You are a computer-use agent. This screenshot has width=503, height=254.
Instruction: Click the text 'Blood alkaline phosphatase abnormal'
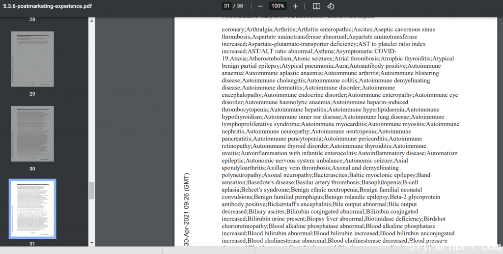pos(316,226)
